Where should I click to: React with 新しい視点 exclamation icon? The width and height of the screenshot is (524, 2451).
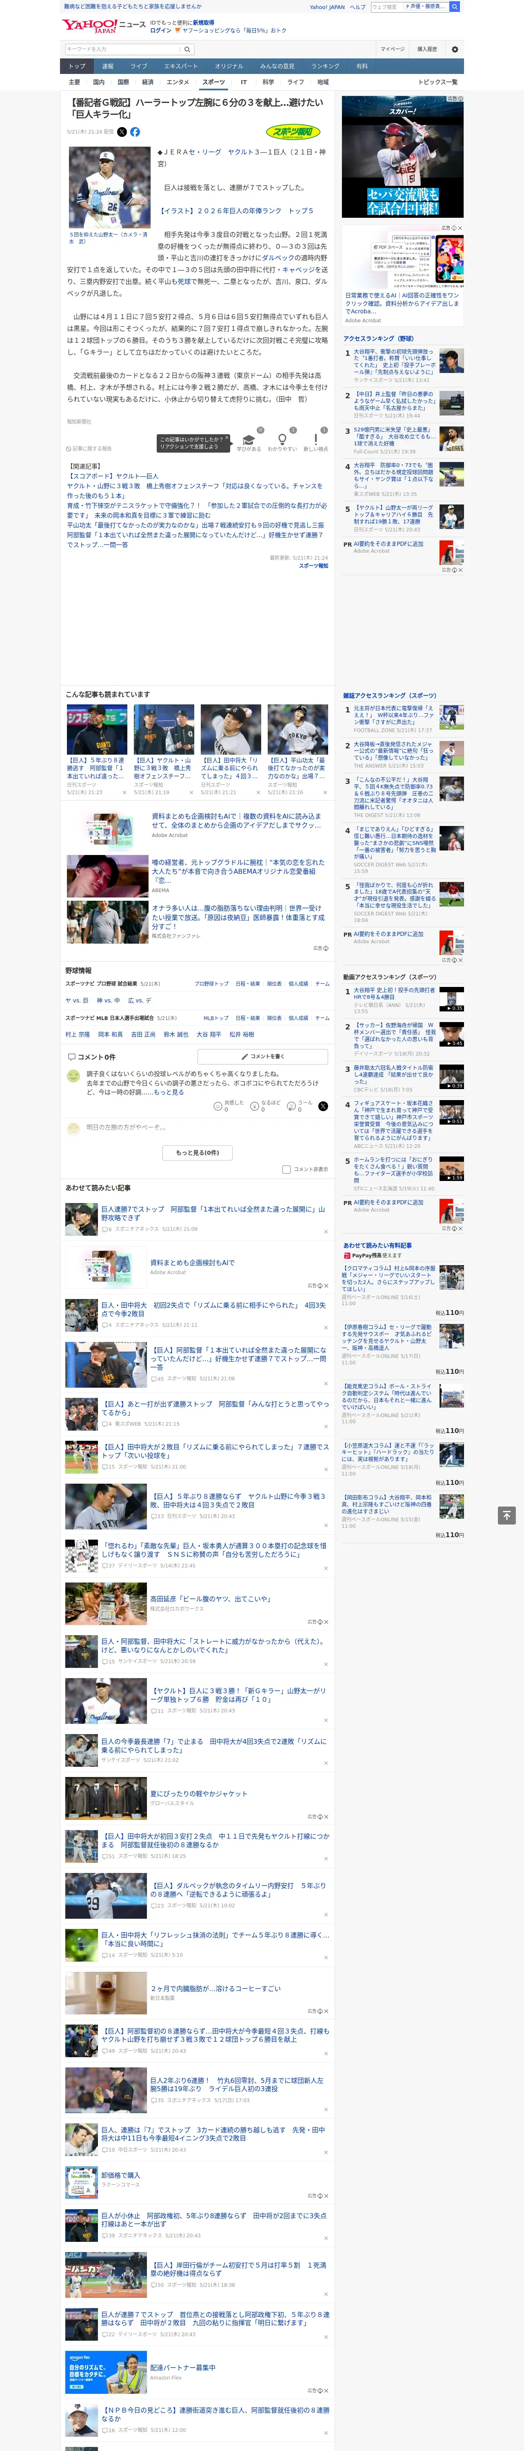[316, 440]
